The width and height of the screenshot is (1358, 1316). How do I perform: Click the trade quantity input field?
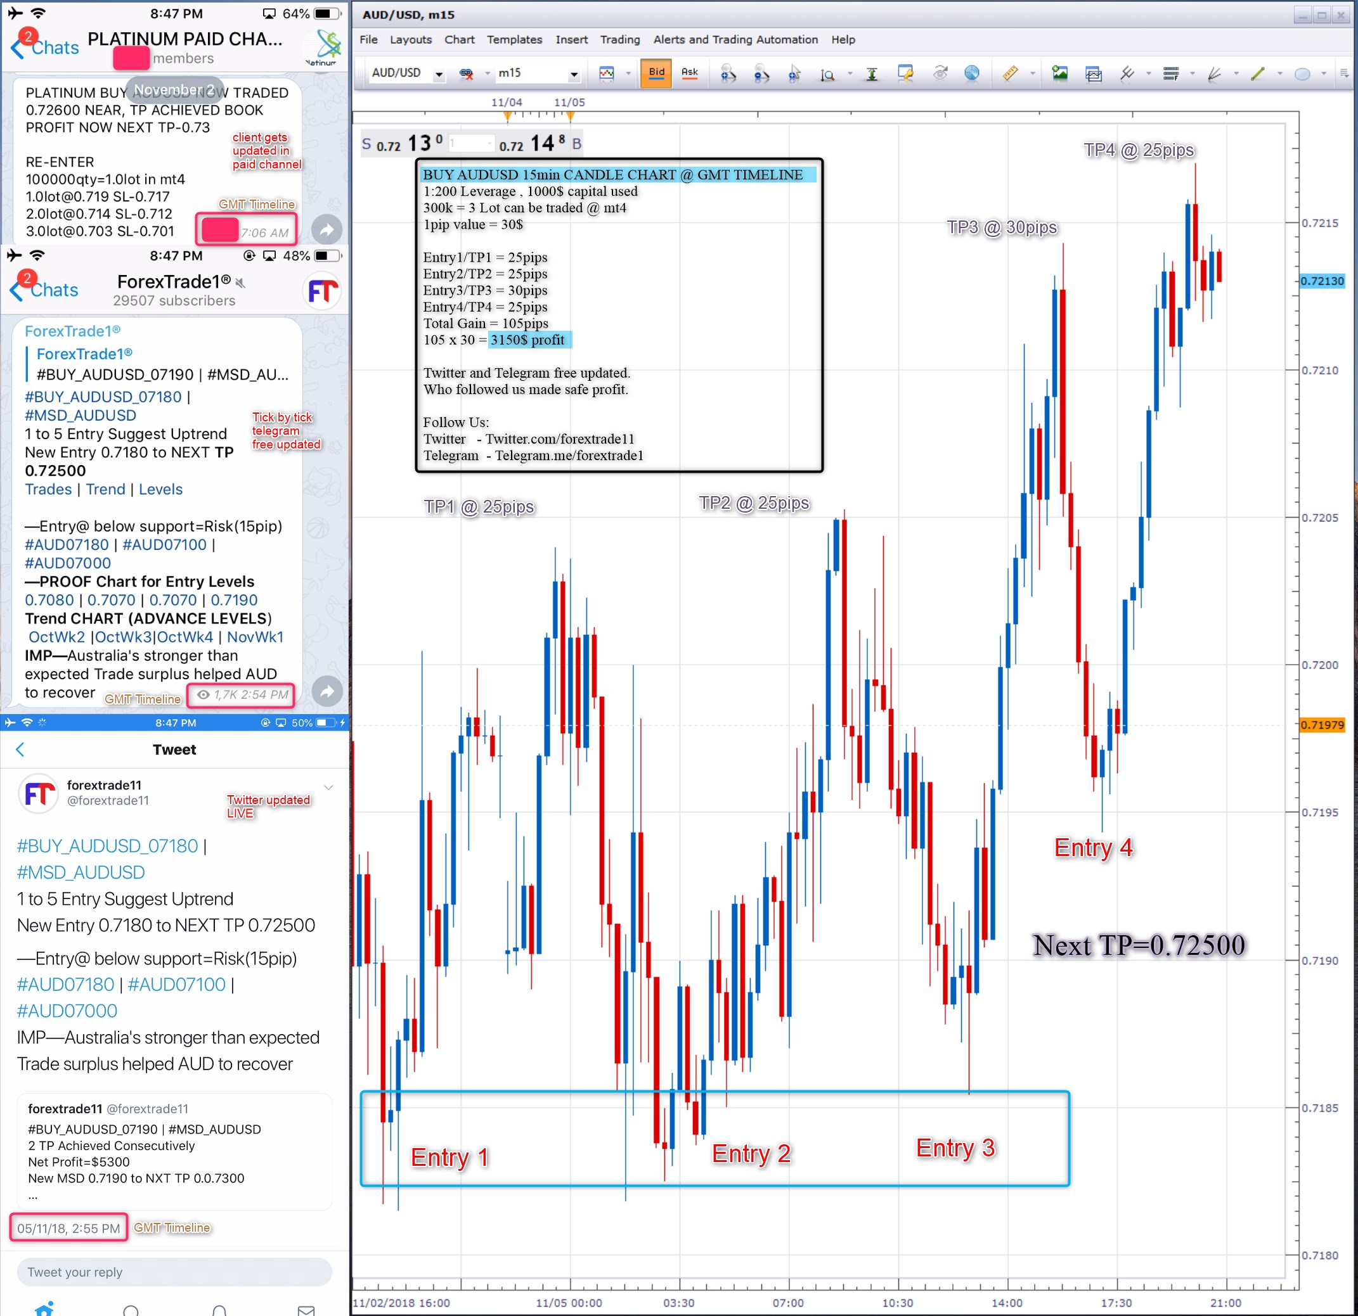pos(471,143)
